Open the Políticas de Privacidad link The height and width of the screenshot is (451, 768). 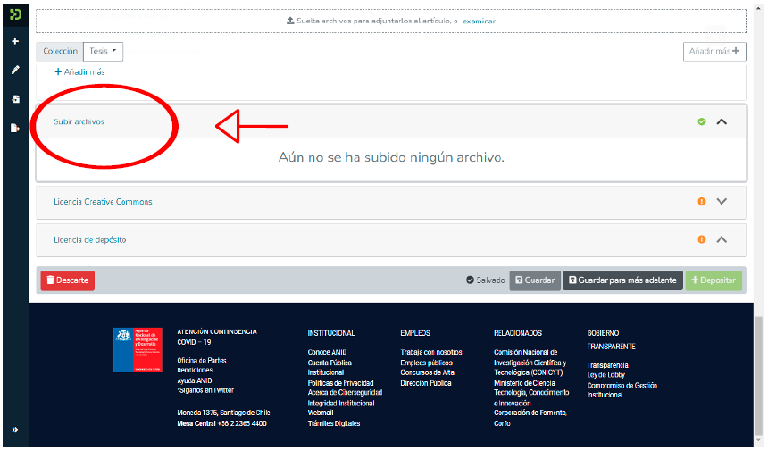tap(341, 383)
